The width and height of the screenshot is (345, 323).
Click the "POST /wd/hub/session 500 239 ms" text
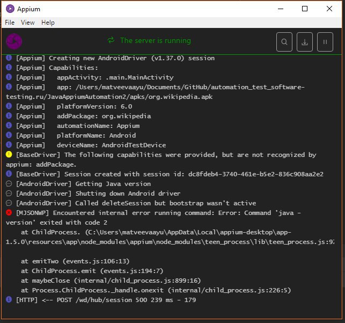[115, 300]
